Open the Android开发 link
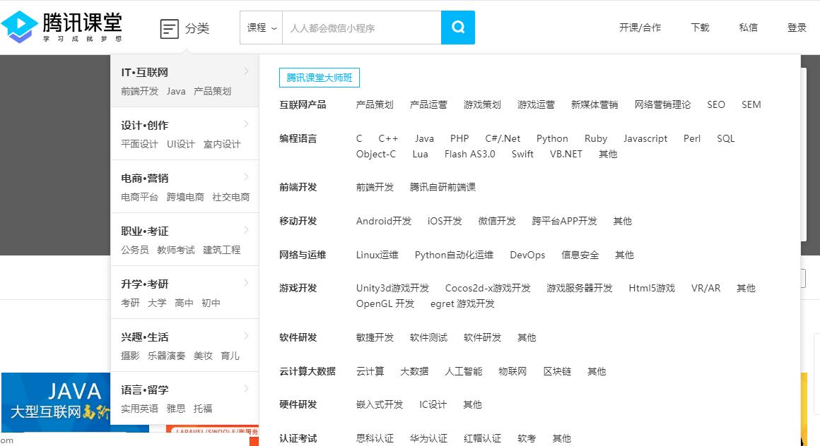The image size is (820, 446). [x=384, y=221]
